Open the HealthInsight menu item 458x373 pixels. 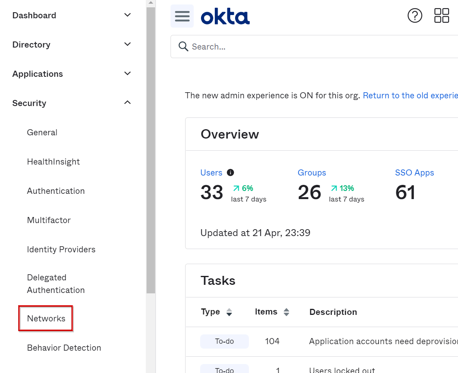point(53,162)
